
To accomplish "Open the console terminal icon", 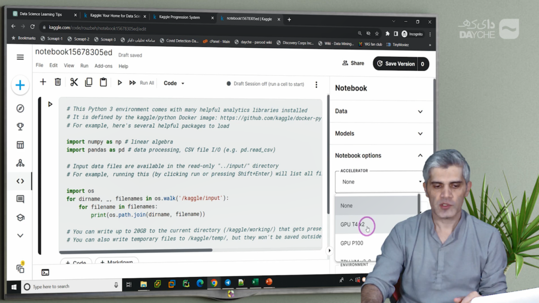I will 45,273.
